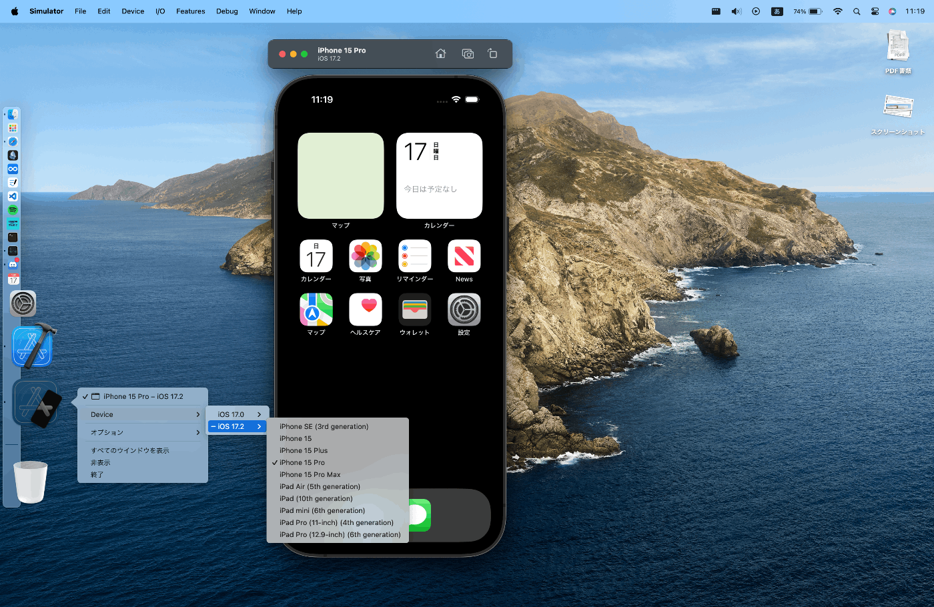The height and width of the screenshot is (607, 934).
Task: Open the Maps app icon on iPhone
Action: click(x=316, y=310)
